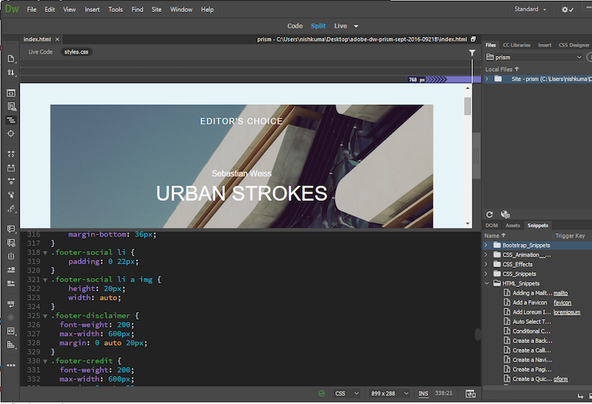Click the Live view vertical scrollbar thumb

[467, 106]
